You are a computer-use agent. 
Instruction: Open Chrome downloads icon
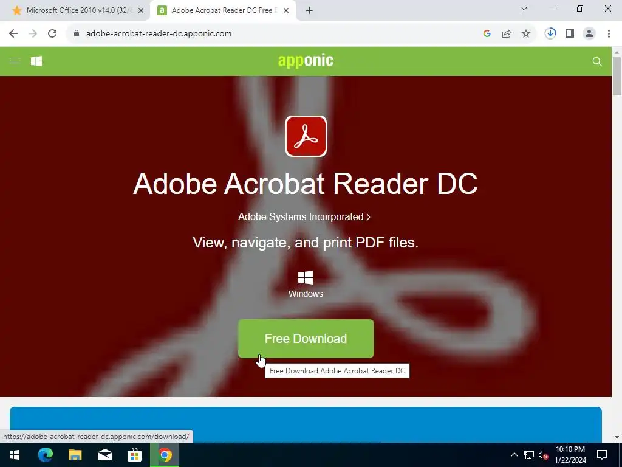[550, 33]
